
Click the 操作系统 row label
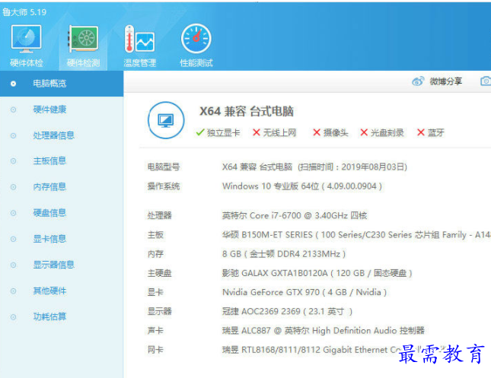(x=164, y=186)
